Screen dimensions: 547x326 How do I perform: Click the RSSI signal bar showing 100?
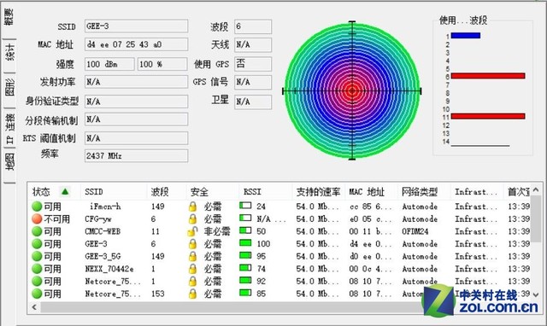pos(245,242)
